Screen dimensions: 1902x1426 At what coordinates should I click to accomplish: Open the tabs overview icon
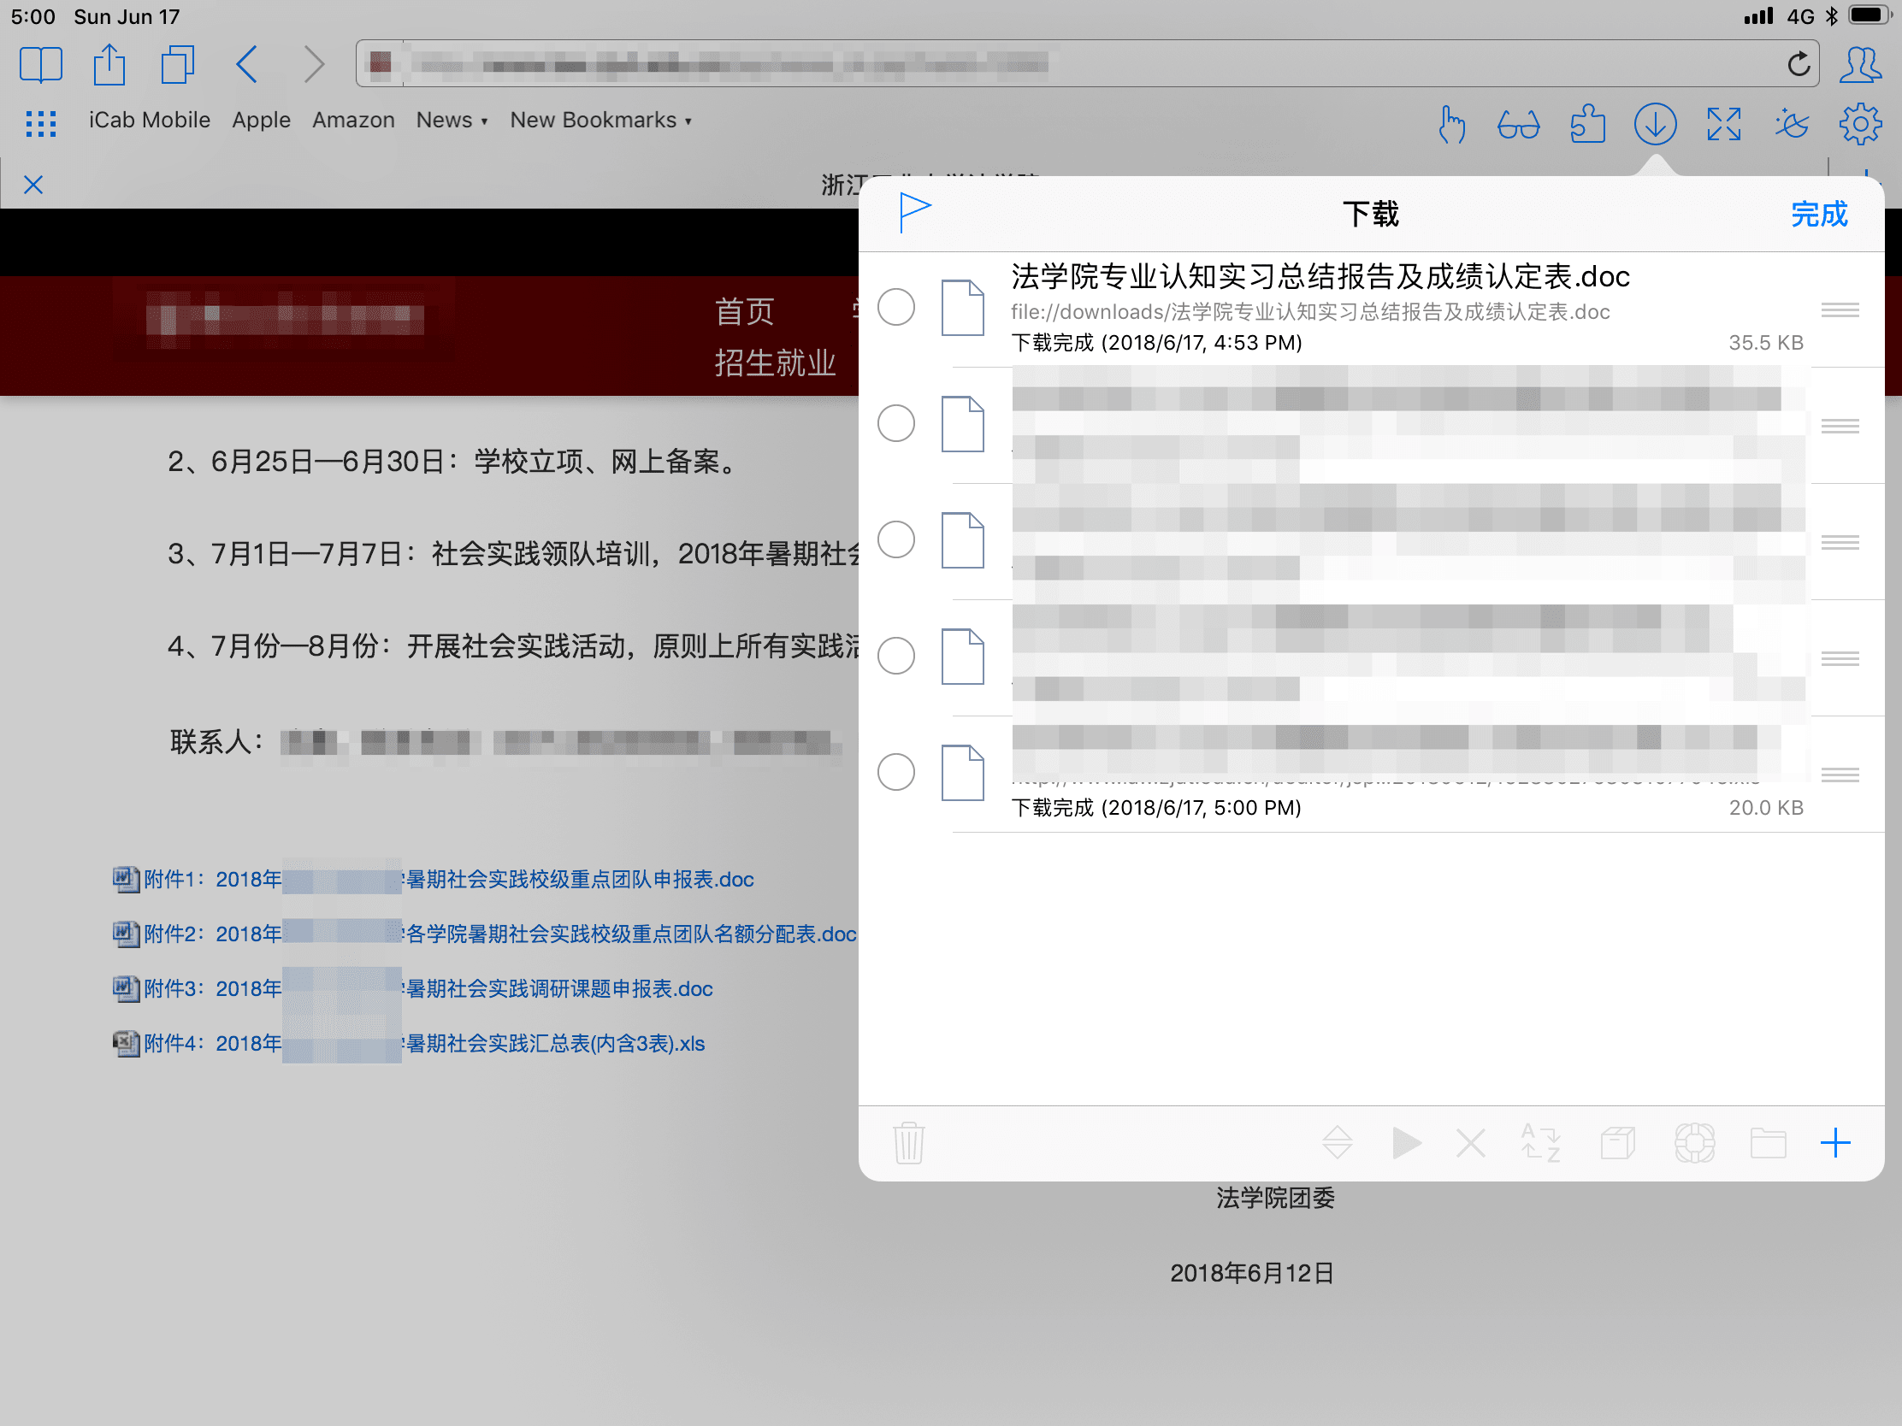coord(177,64)
